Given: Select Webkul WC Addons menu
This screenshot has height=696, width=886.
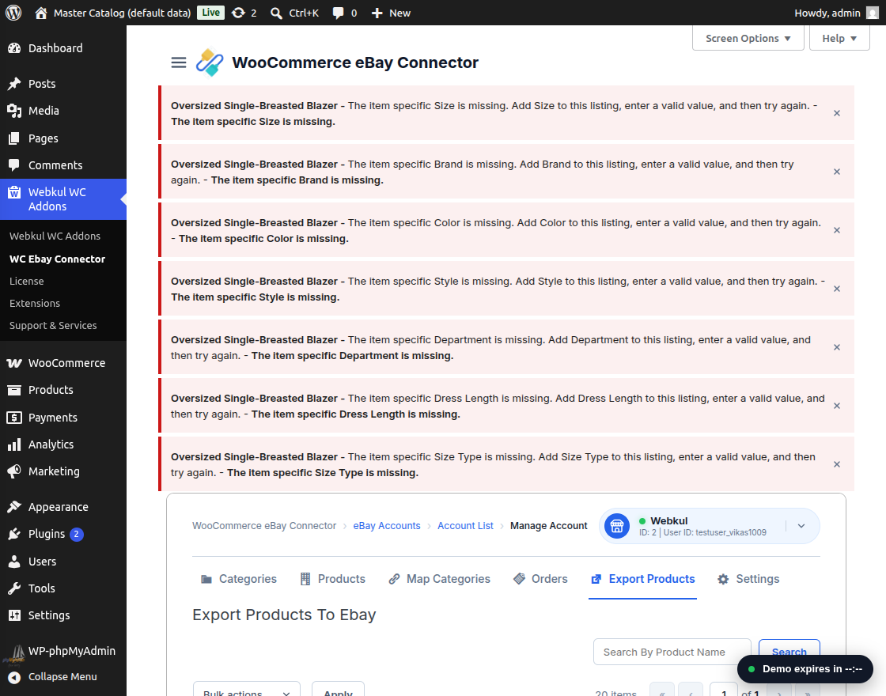Looking at the screenshot, I should [x=63, y=199].
